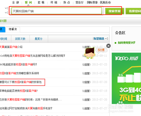This screenshot has width=141, height=116.
Task: Open question 校园E信客户端支持哪些操作系统呀
Action: tap(19, 73)
